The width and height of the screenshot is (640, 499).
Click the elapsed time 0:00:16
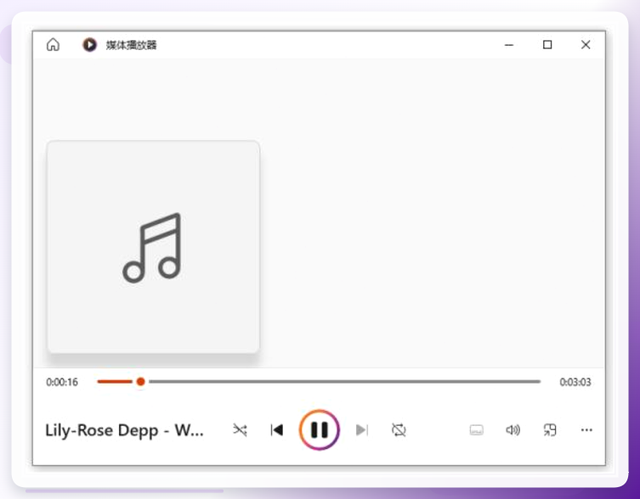62,382
